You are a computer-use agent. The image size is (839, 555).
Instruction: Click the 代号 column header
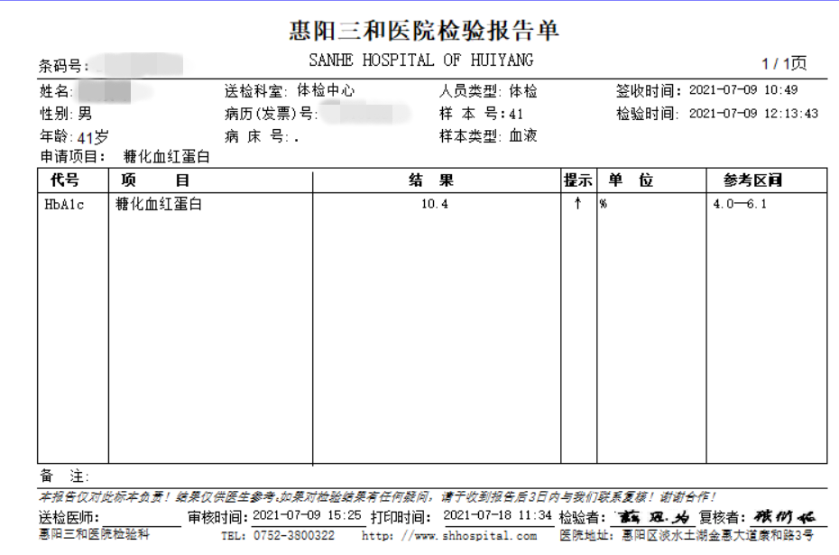point(65,180)
